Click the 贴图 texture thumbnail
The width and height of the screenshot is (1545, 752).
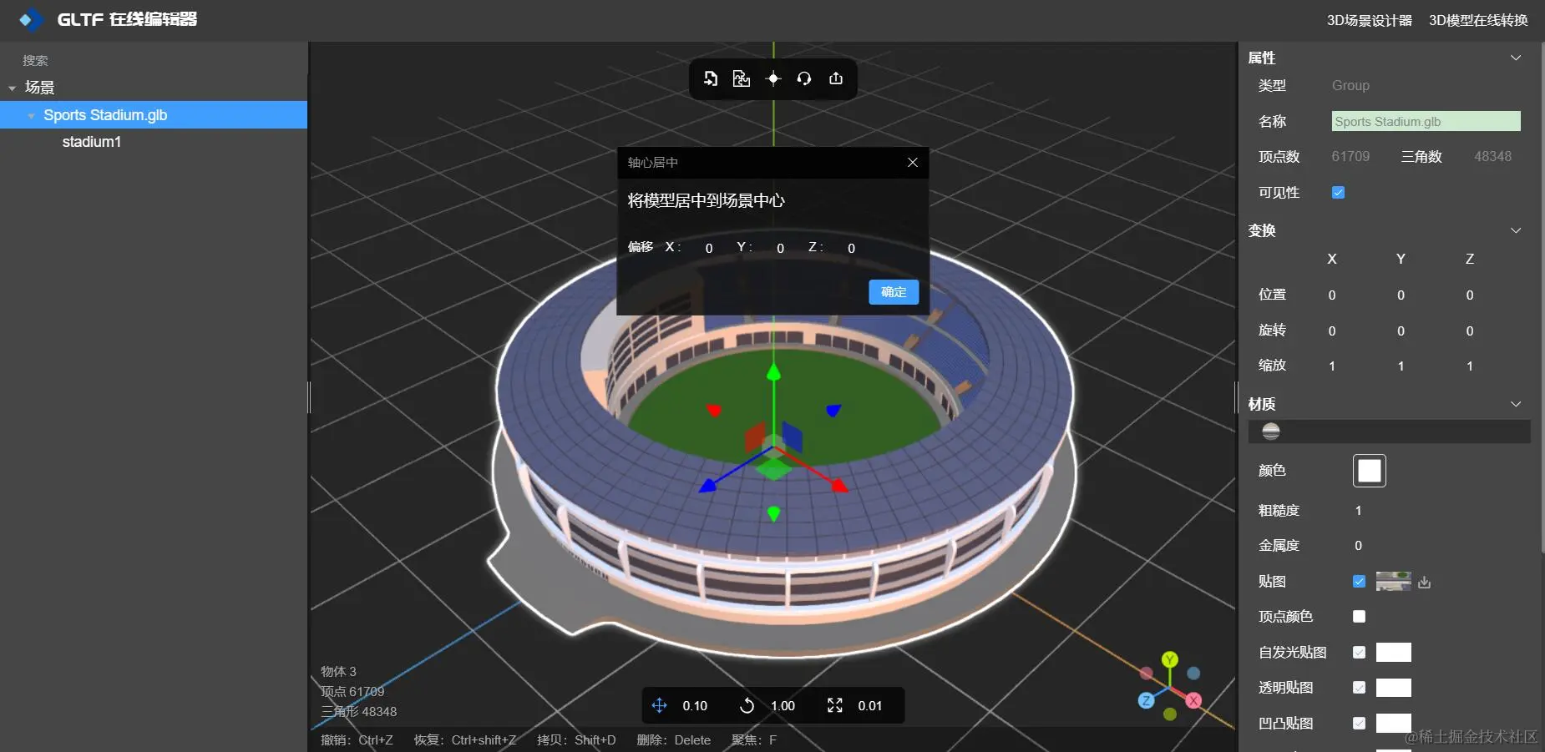click(x=1393, y=581)
